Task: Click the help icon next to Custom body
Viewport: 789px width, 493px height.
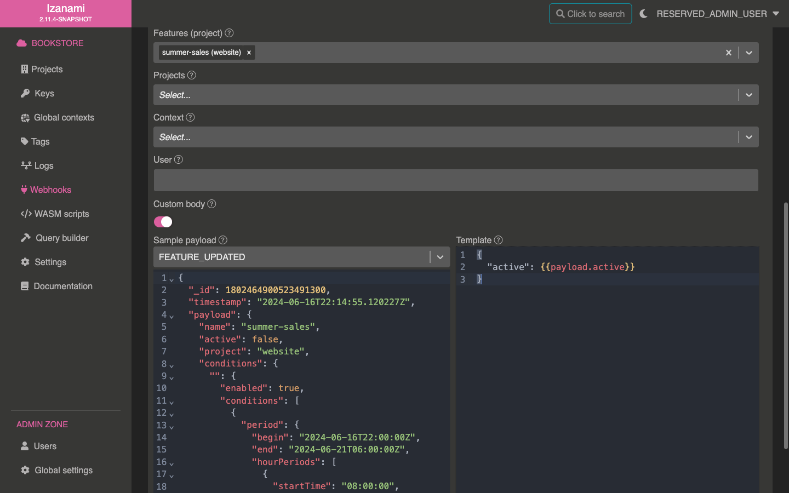Action: click(x=211, y=204)
